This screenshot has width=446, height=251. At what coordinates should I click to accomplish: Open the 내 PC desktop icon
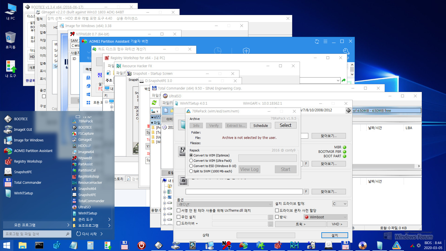point(11,12)
